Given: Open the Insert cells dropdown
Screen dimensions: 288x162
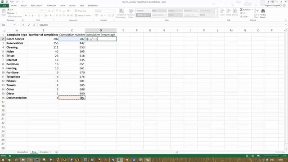Looking at the screenshot, I should pyautogui.click(x=222, y=13).
